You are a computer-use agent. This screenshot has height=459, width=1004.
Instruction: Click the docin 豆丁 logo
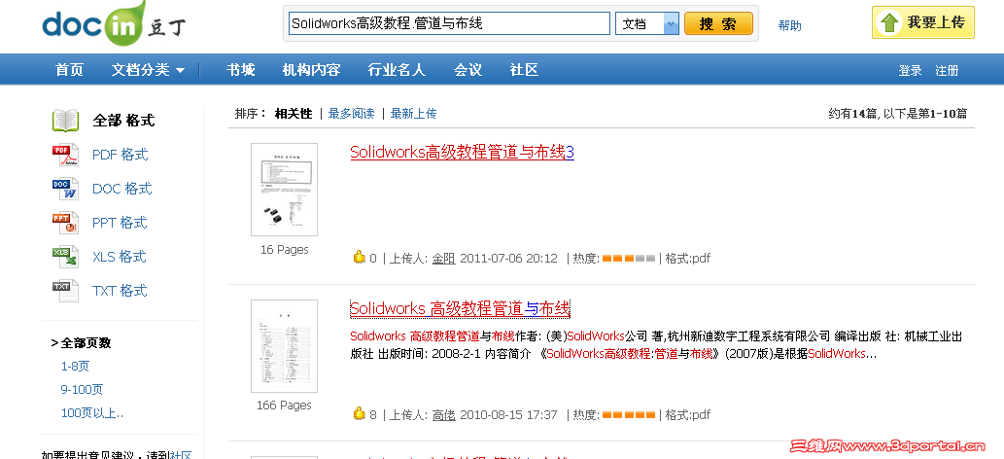(114, 23)
